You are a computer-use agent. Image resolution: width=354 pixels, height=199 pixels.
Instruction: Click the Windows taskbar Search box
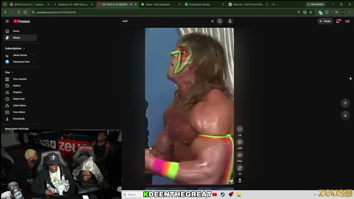(132, 195)
